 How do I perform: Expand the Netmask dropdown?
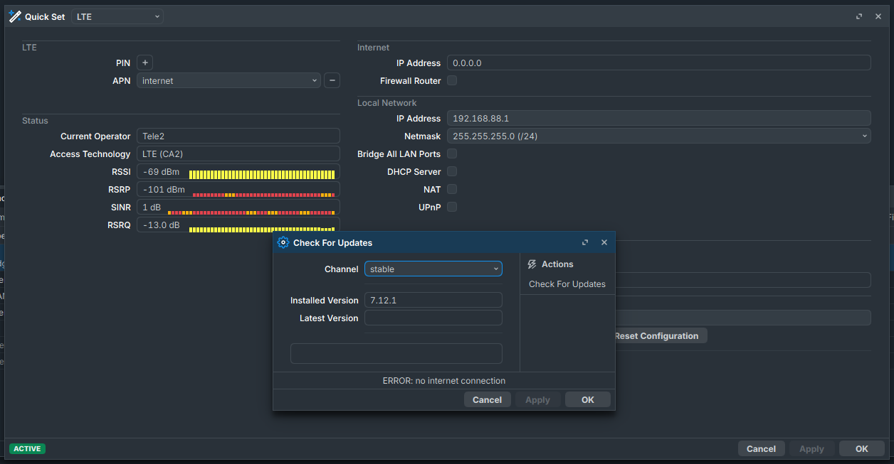(x=658, y=136)
